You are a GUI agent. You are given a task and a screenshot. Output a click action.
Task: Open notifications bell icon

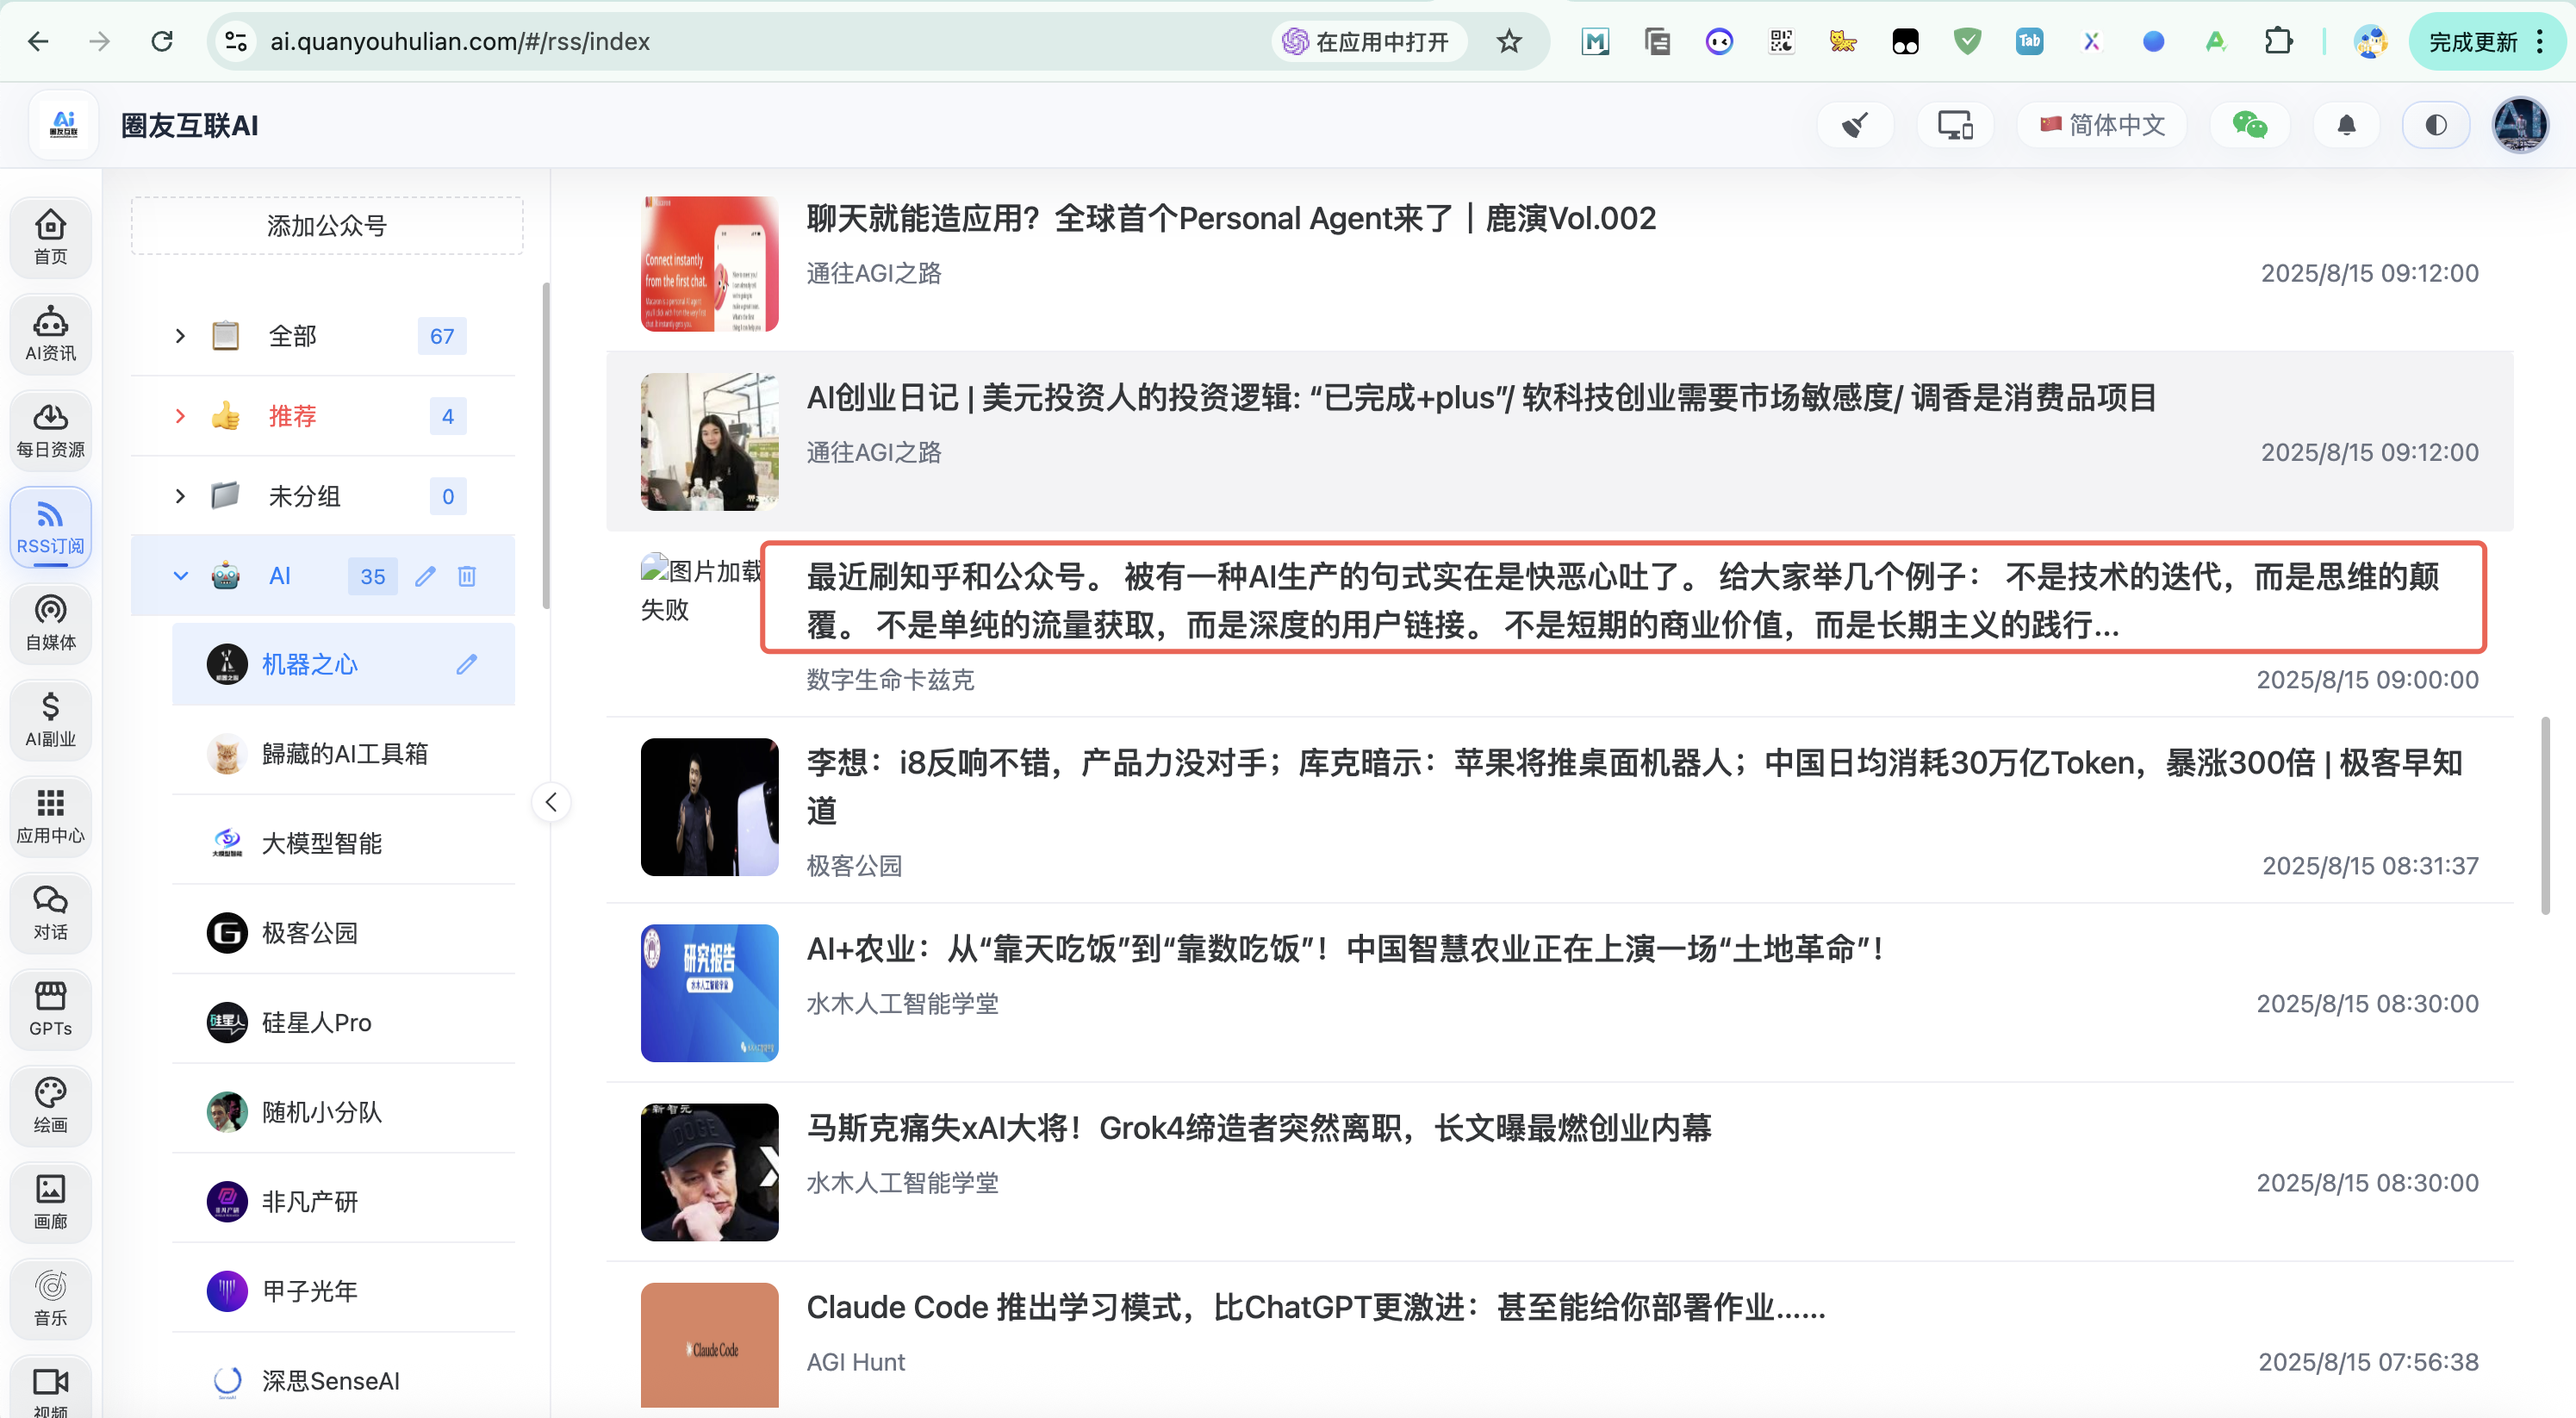[x=2346, y=125]
